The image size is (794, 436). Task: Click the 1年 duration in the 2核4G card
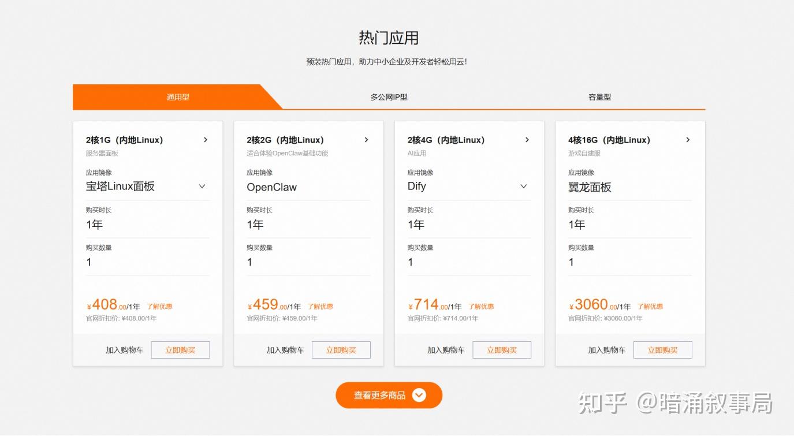(x=416, y=225)
